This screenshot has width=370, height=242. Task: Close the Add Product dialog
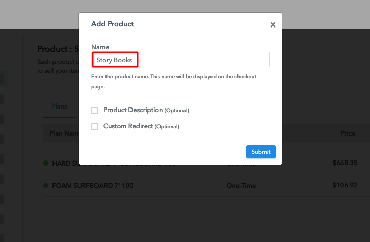click(x=273, y=25)
